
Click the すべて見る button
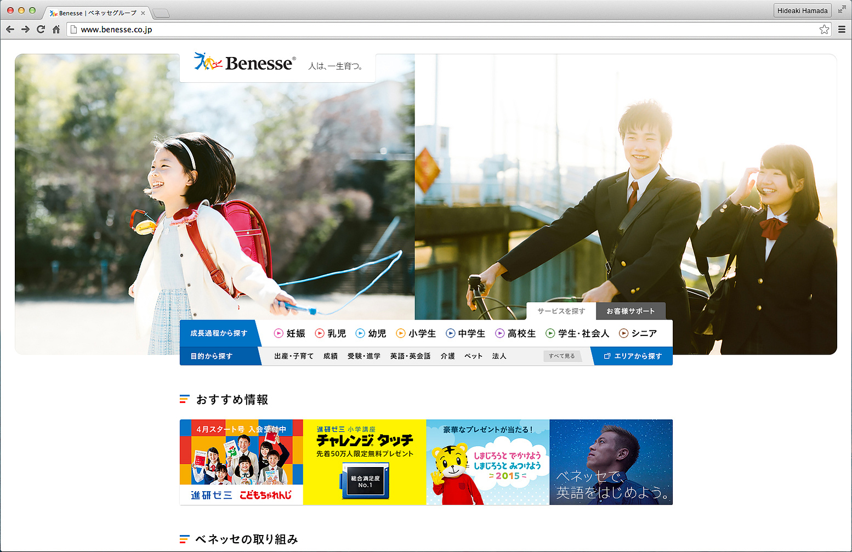click(562, 356)
